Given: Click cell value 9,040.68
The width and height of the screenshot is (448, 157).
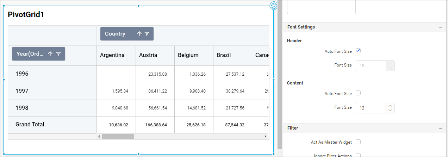Looking at the screenshot, I should [x=120, y=108].
